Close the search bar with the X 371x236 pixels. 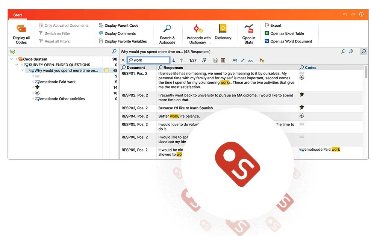point(123,60)
